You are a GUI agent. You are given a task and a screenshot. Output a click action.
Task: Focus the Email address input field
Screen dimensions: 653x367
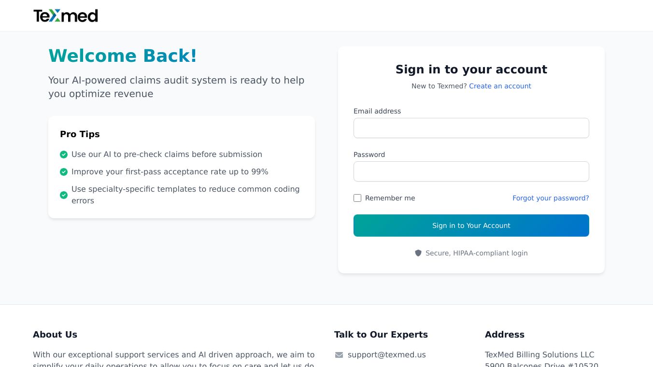(471, 128)
